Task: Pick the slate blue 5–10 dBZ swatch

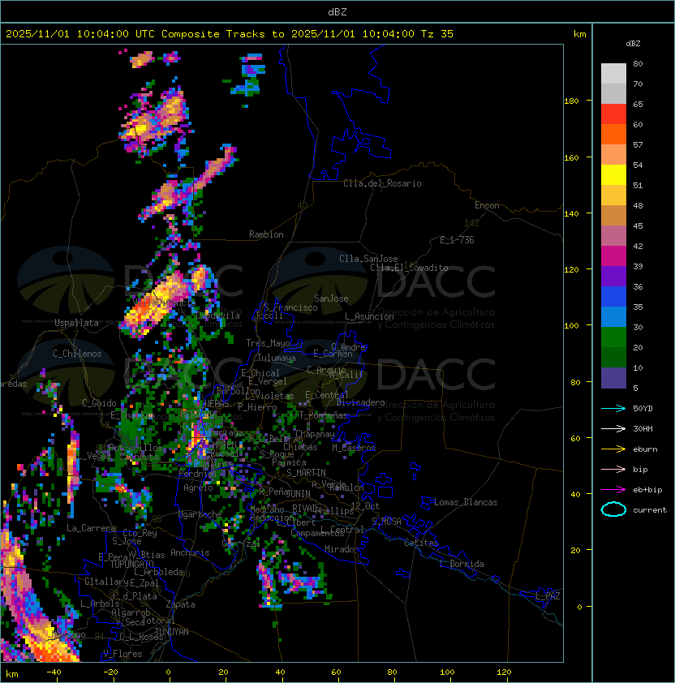Action: tap(613, 378)
